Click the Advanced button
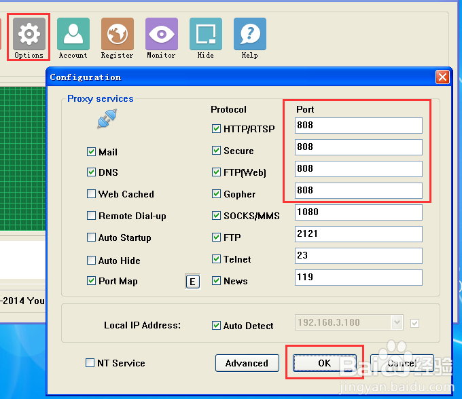The width and height of the screenshot is (462, 399). point(247,363)
